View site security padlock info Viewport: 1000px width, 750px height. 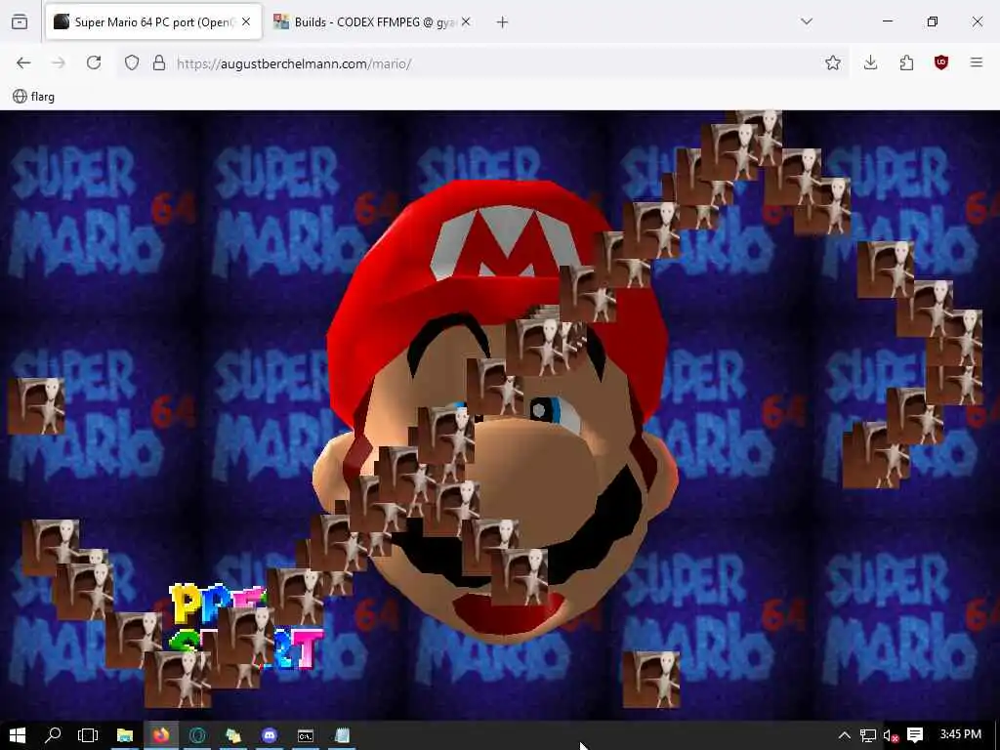pyautogui.click(x=159, y=62)
